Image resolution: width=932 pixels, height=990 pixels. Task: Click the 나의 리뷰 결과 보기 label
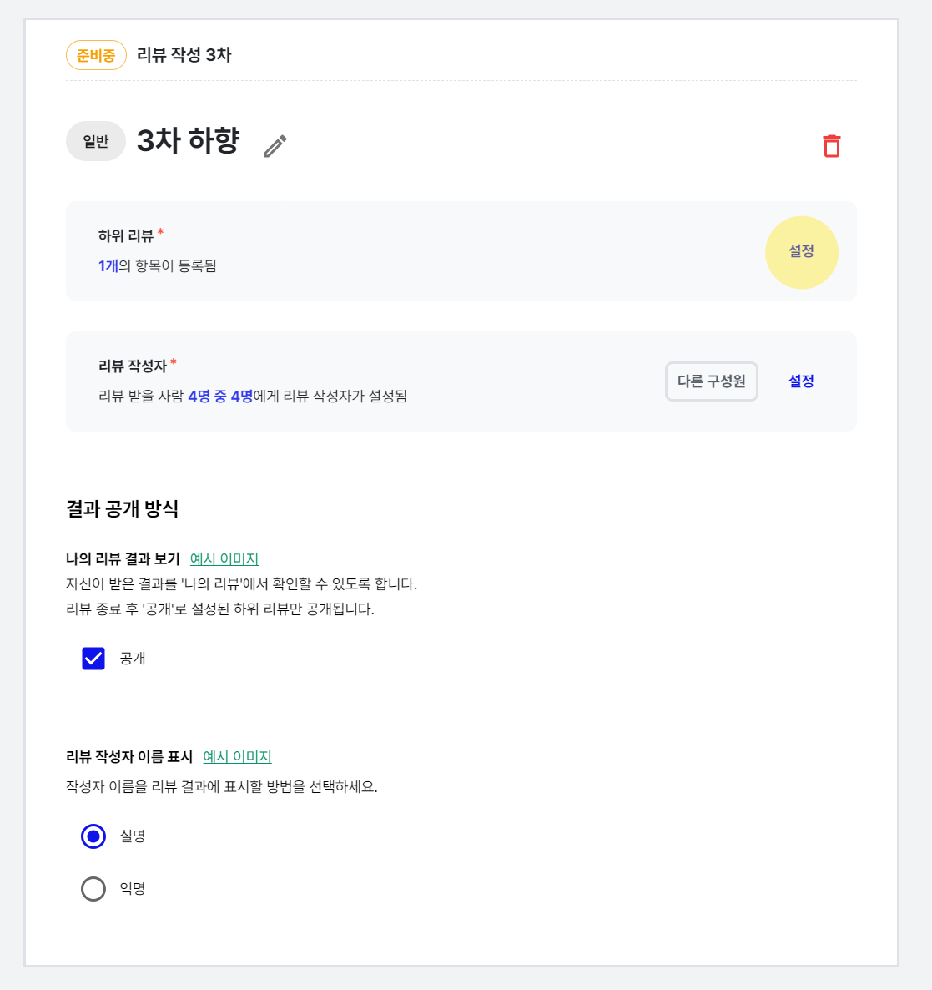tap(123, 558)
